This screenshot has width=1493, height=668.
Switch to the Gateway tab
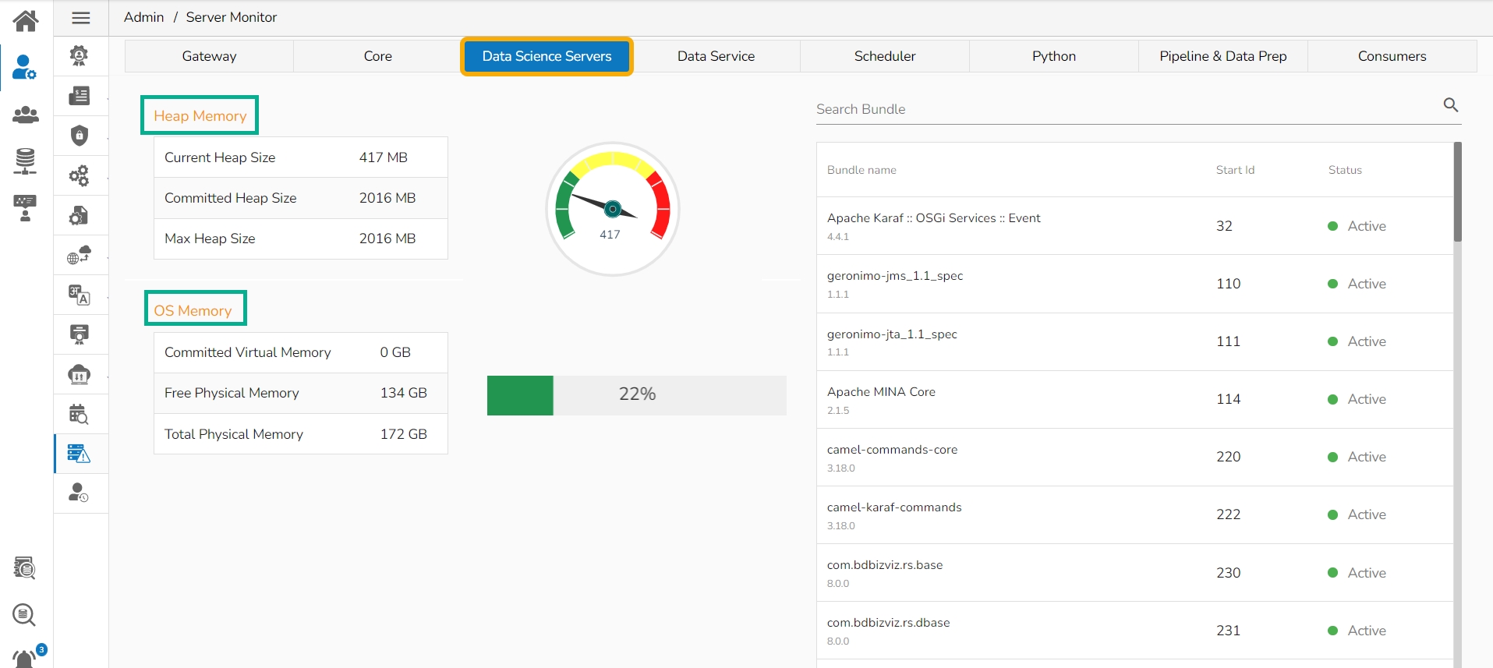(x=209, y=56)
